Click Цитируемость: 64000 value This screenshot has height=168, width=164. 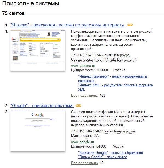(89, 146)
